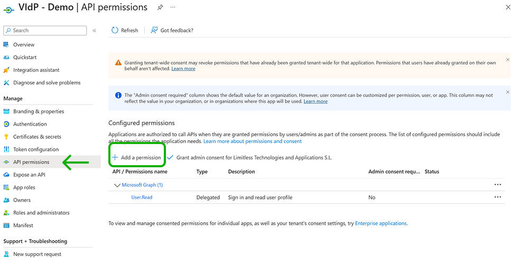Viewport: 511px width, 267px height.
Task: Open Learn more about permissions and consent
Action: pyautogui.click(x=253, y=141)
